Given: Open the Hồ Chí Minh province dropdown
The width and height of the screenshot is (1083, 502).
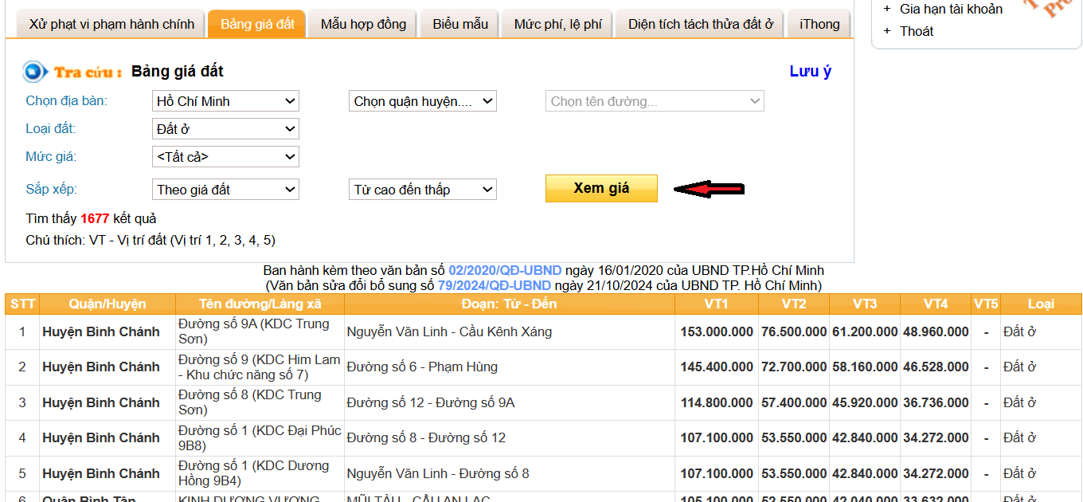Looking at the screenshot, I should (x=225, y=101).
